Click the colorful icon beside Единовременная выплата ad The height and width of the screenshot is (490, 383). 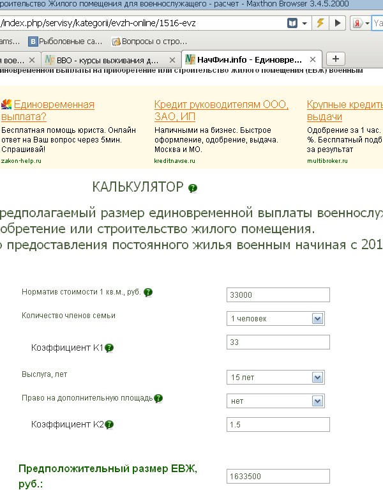click(x=6, y=104)
